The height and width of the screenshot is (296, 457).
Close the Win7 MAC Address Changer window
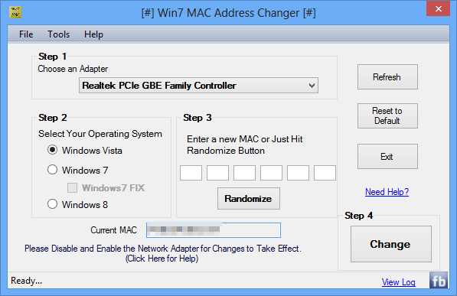point(438,8)
